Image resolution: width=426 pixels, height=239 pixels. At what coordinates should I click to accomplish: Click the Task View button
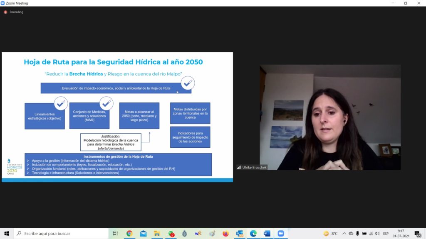click(x=115, y=234)
